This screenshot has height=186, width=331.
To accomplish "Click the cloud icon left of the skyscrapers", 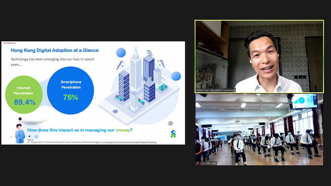I will tap(121, 65).
